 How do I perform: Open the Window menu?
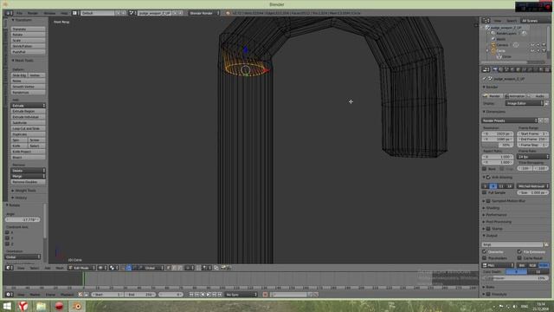[x=49, y=13]
